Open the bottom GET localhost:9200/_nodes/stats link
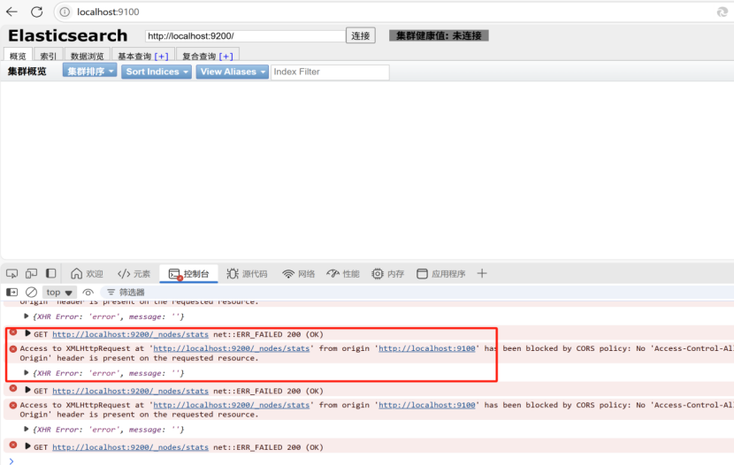 (x=130, y=447)
